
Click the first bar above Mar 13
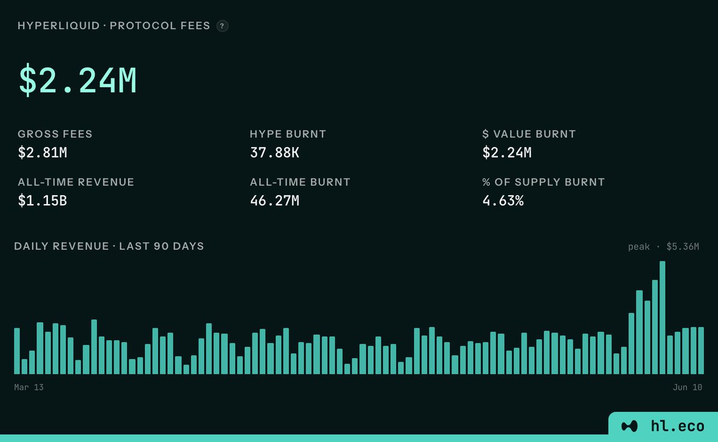click(x=17, y=351)
